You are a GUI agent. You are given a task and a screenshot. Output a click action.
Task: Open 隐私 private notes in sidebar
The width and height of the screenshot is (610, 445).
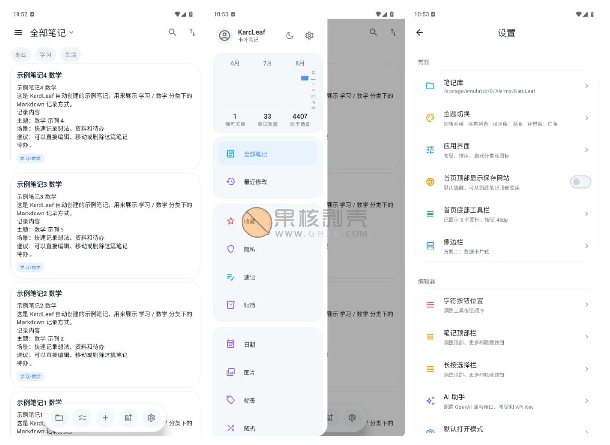point(268,249)
